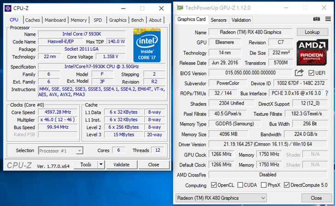335x206 pixels.
Task: Click the Bus Interface question mark
Action: (x=327, y=93)
